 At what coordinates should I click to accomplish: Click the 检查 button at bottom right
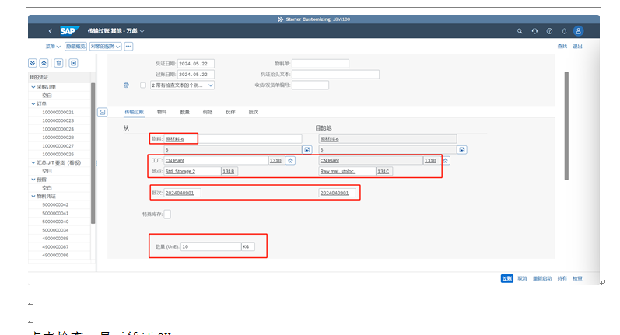(577, 277)
